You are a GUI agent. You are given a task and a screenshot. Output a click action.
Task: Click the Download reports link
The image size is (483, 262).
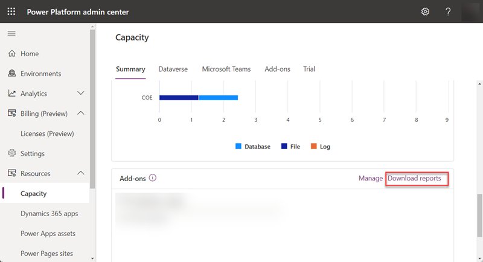(414, 179)
